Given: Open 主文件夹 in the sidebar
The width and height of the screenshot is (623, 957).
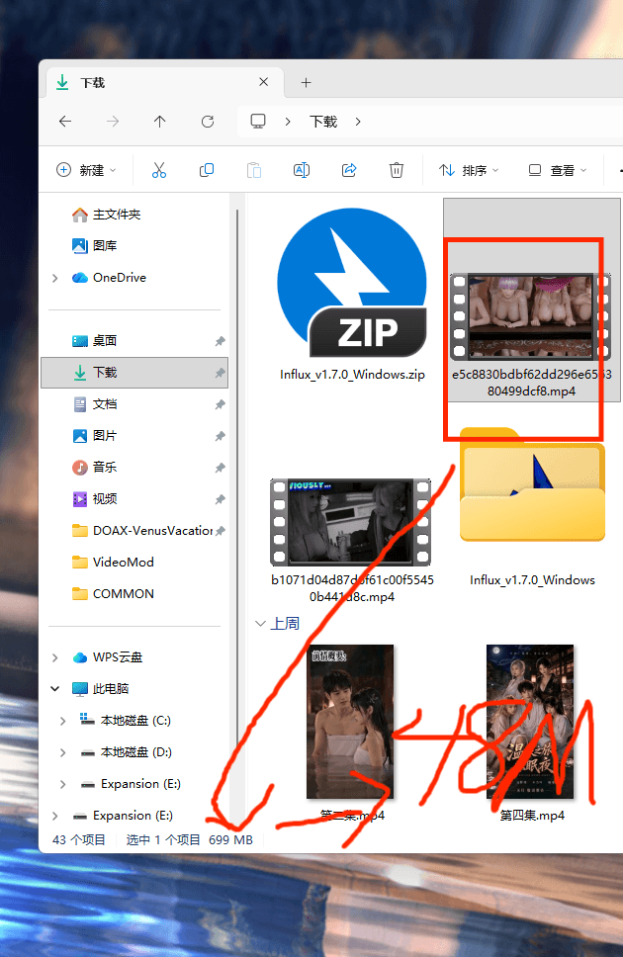Looking at the screenshot, I should (116, 215).
